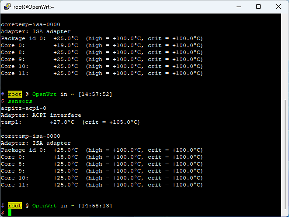Click the temp1 +27.8°C reading

point(62,122)
